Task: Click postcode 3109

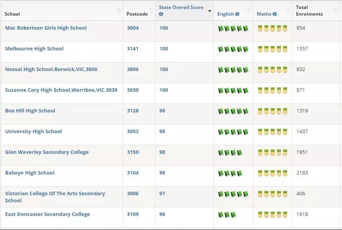Action: 133,214
